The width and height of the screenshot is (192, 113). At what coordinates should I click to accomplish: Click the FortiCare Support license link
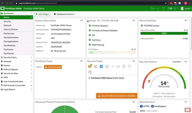click(x=100, y=26)
